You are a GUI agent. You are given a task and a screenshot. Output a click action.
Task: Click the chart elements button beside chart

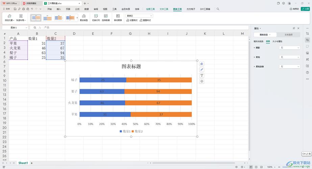pos(202,64)
